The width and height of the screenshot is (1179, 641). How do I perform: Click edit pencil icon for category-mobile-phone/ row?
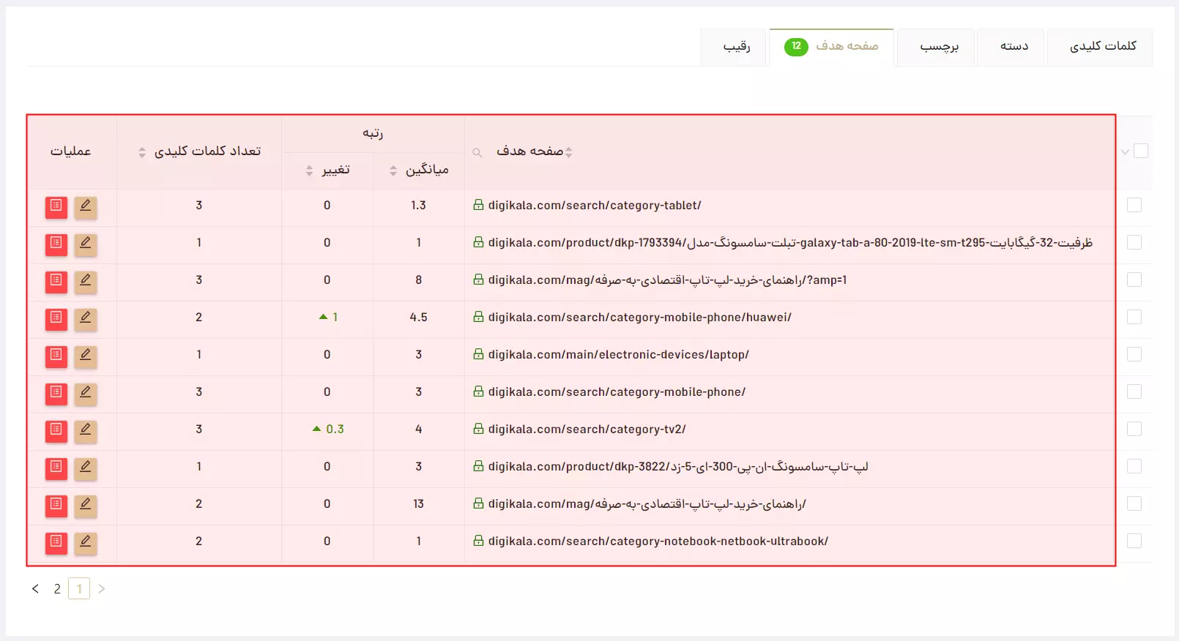[x=86, y=393]
